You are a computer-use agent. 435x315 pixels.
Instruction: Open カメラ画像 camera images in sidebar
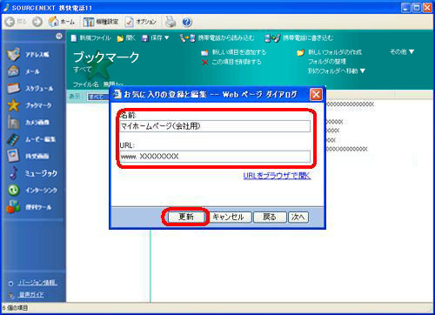pyautogui.click(x=28, y=122)
